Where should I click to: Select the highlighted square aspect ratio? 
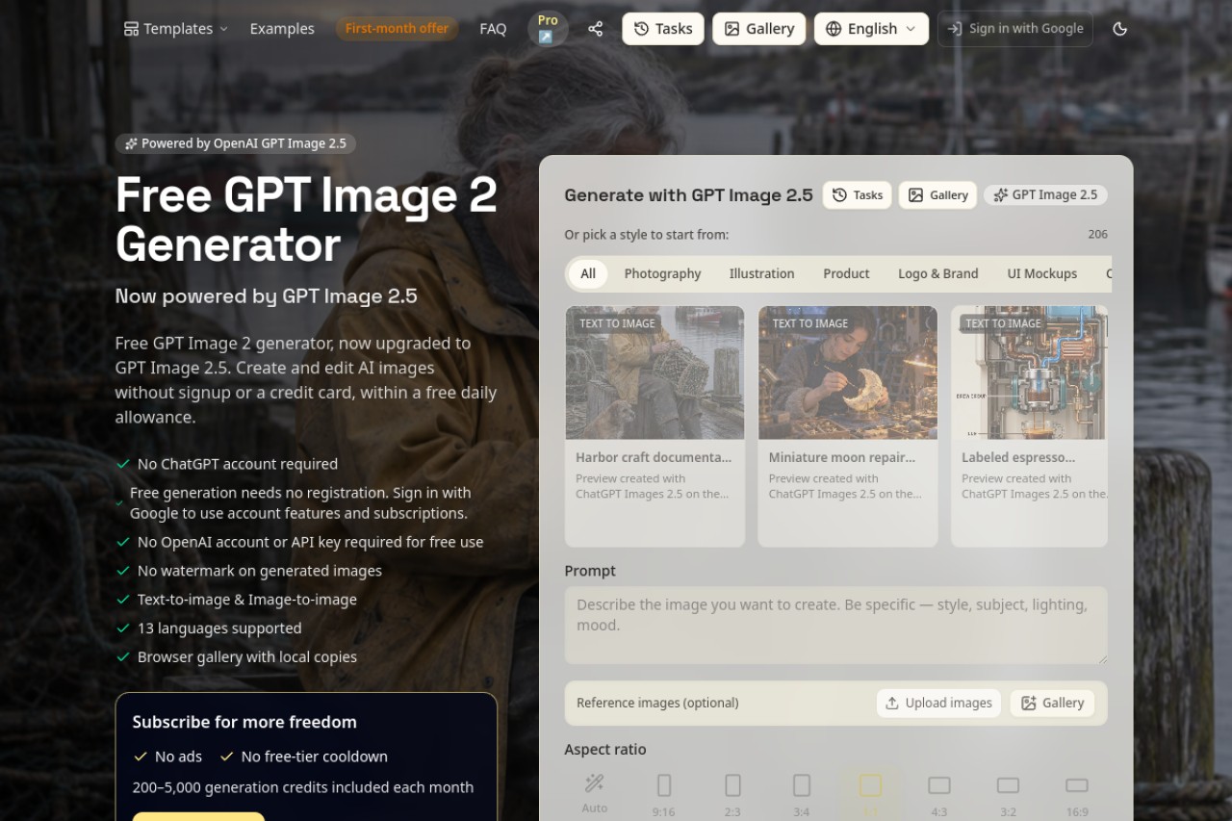click(870, 794)
